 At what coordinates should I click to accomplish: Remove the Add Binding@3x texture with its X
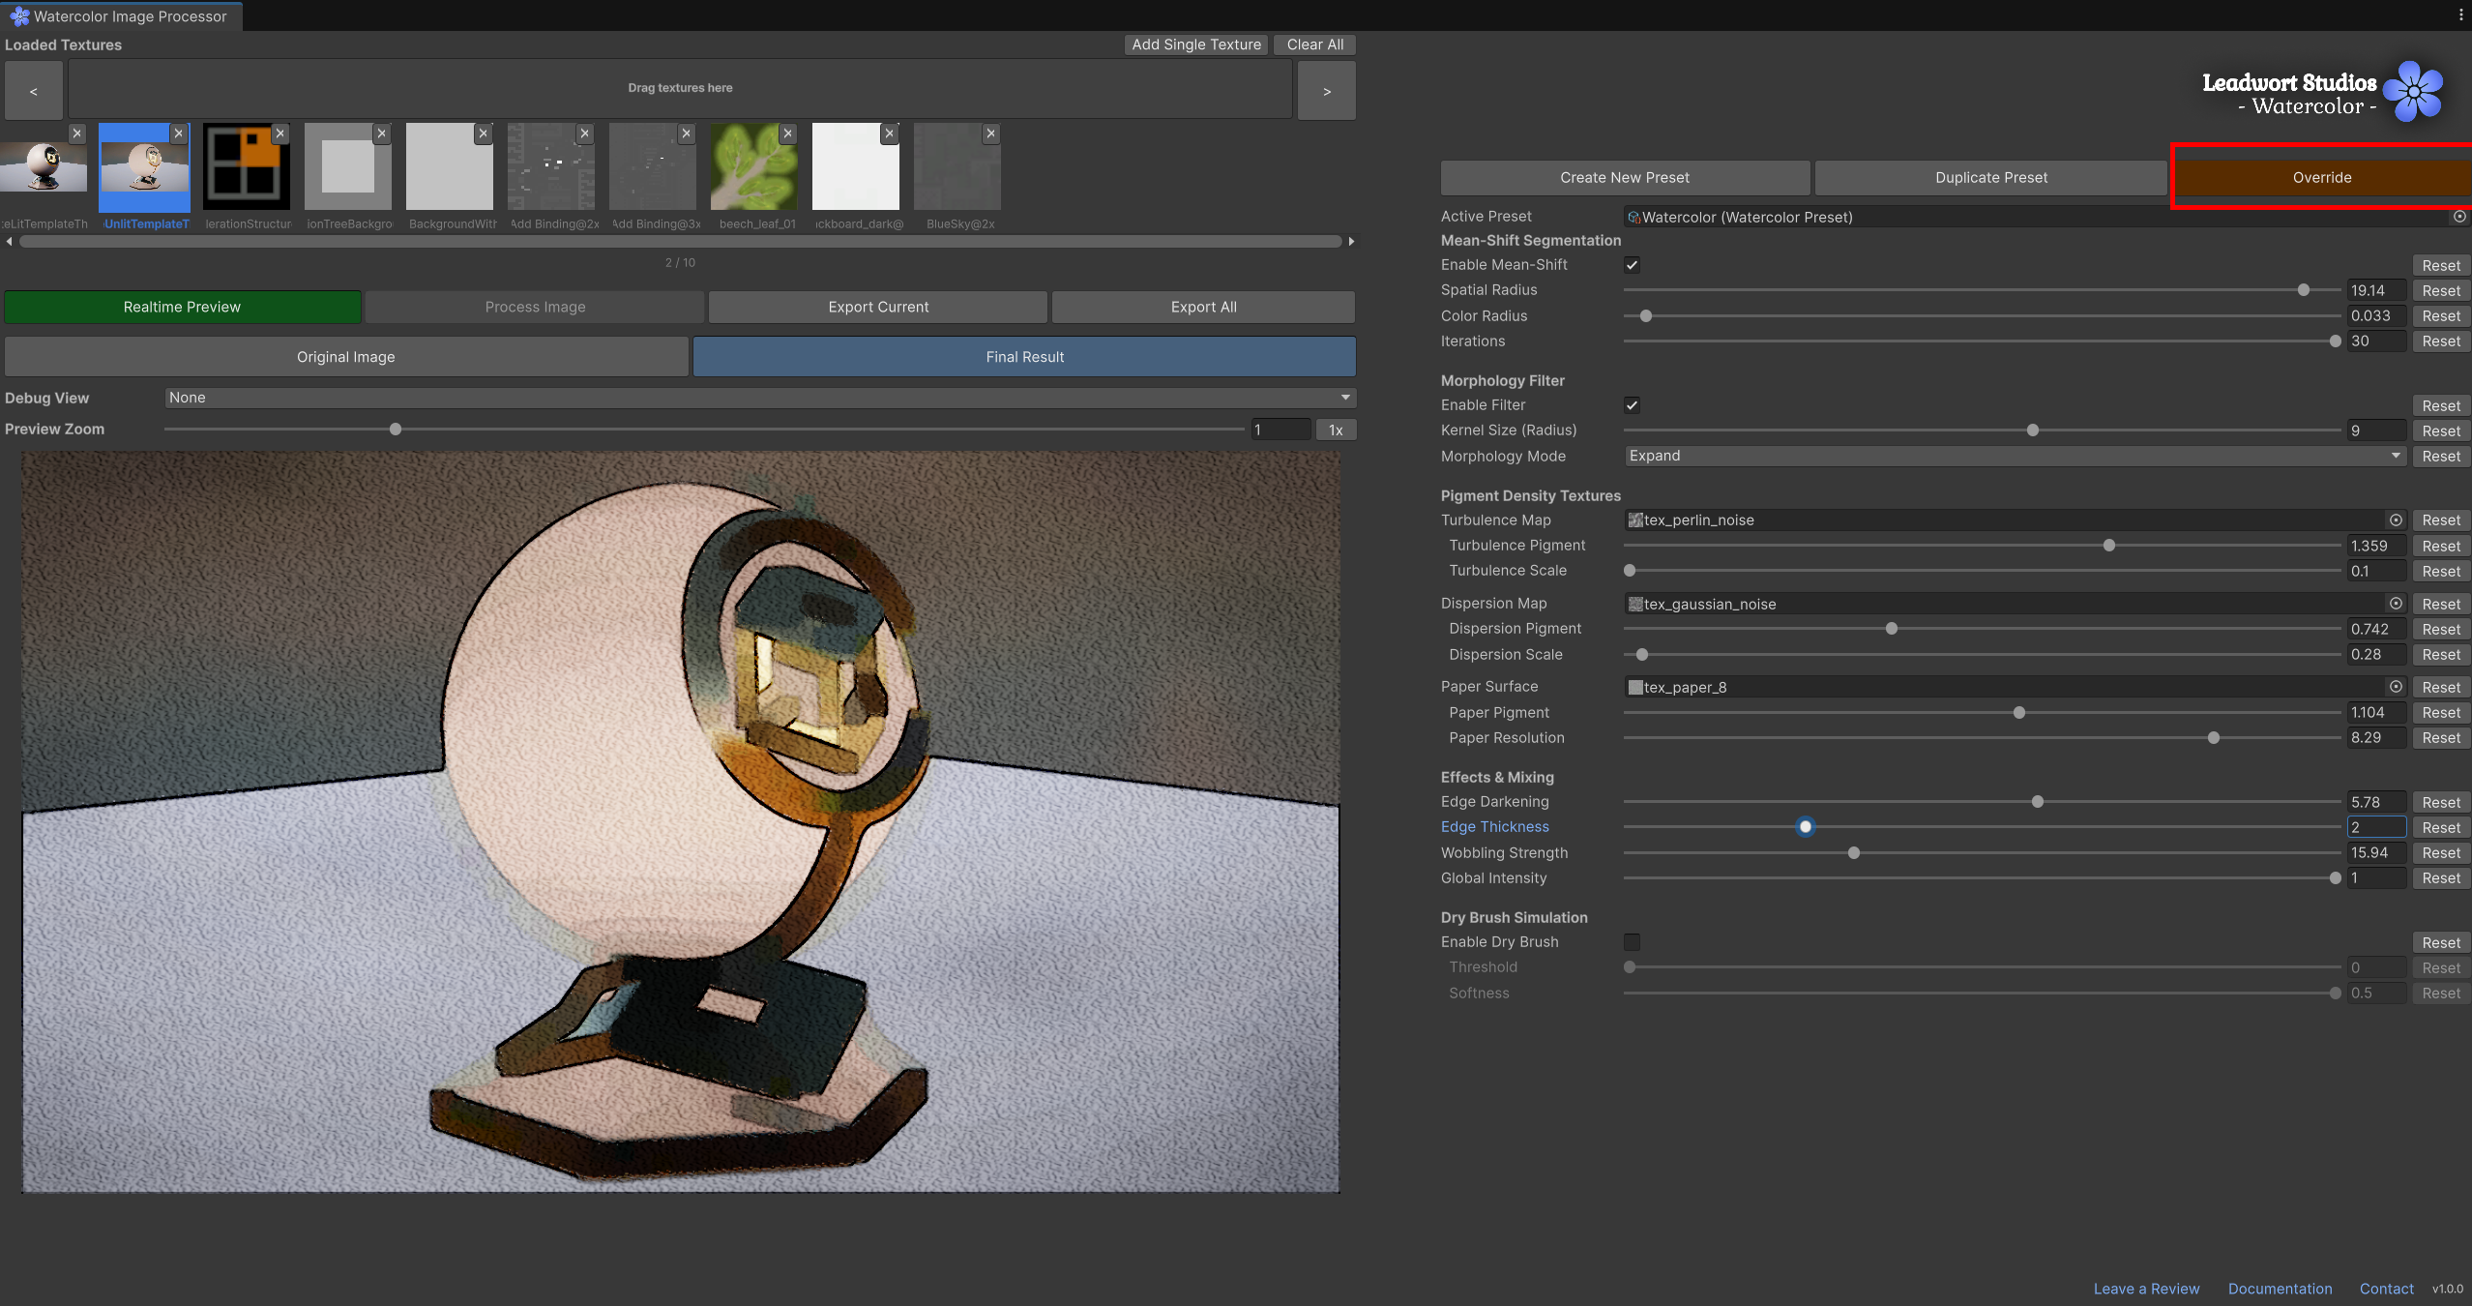tap(687, 134)
